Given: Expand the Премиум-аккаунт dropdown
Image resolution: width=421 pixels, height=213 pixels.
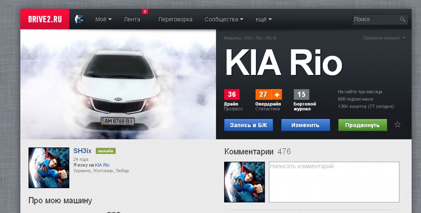Looking at the screenshot, I should click(384, 38).
